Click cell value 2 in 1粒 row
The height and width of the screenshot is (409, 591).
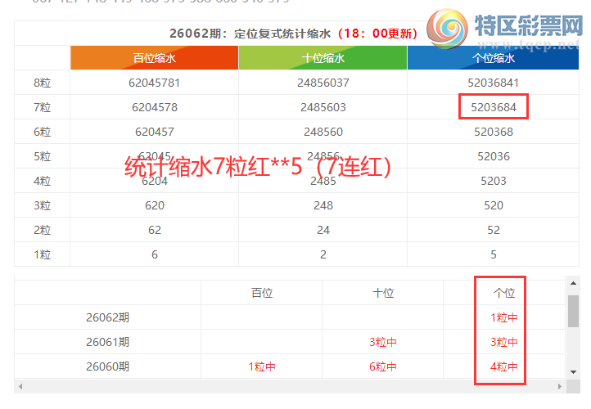pos(323,254)
